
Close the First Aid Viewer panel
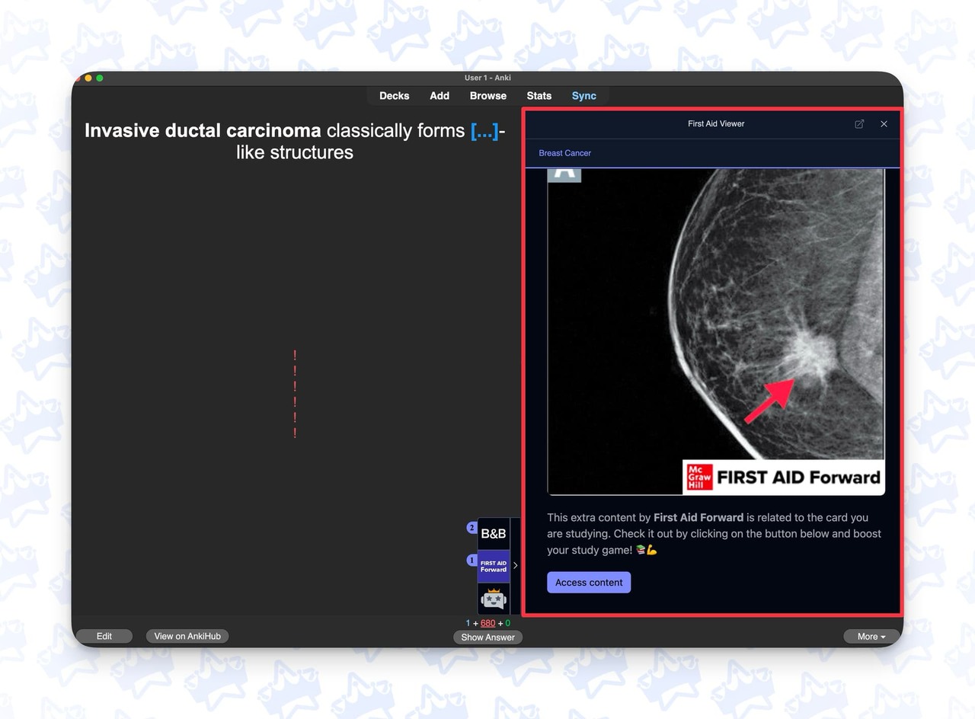pyautogui.click(x=884, y=124)
